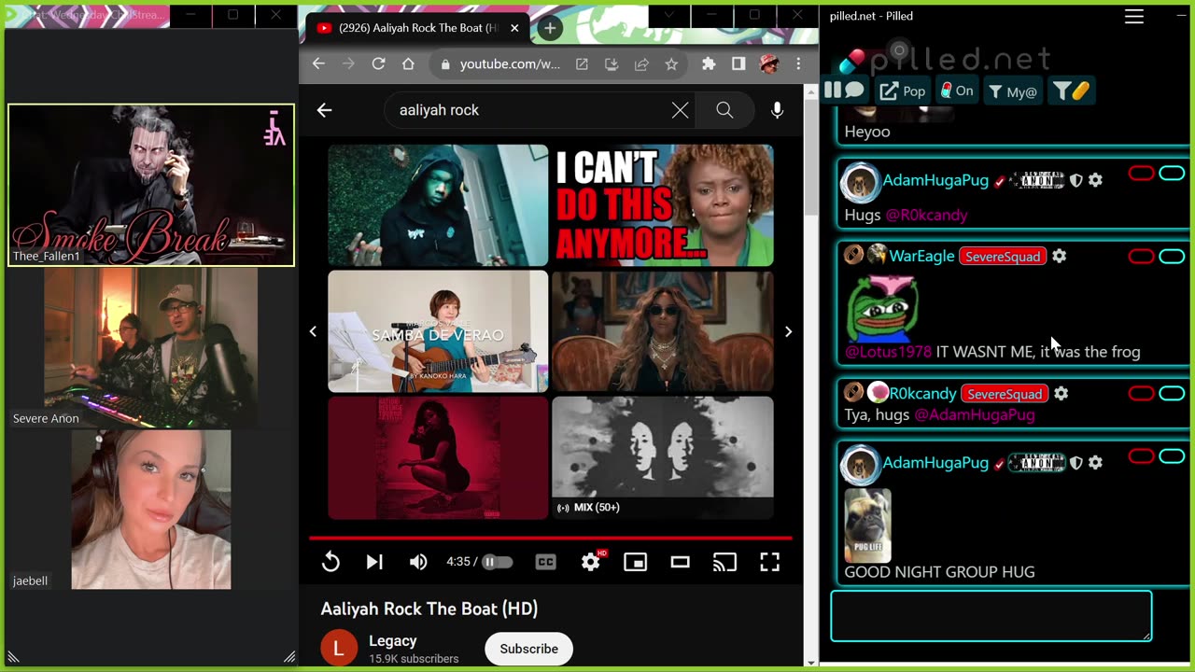Open R0kcandy's message settings gear
This screenshot has width=1195, height=672.
click(1061, 393)
